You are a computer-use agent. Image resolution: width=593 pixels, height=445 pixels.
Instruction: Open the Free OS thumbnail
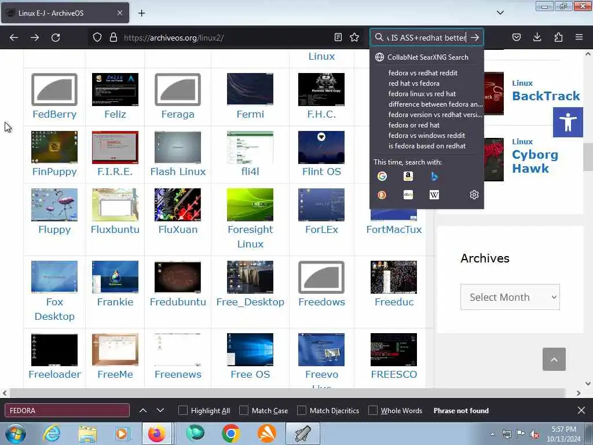tap(250, 349)
